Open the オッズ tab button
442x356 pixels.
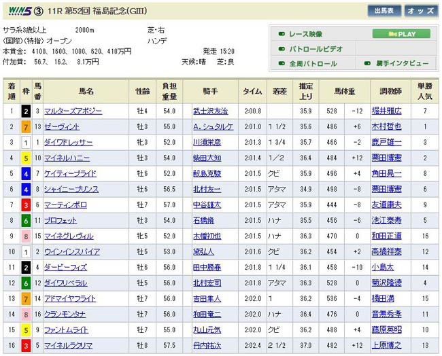click(x=421, y=11)
